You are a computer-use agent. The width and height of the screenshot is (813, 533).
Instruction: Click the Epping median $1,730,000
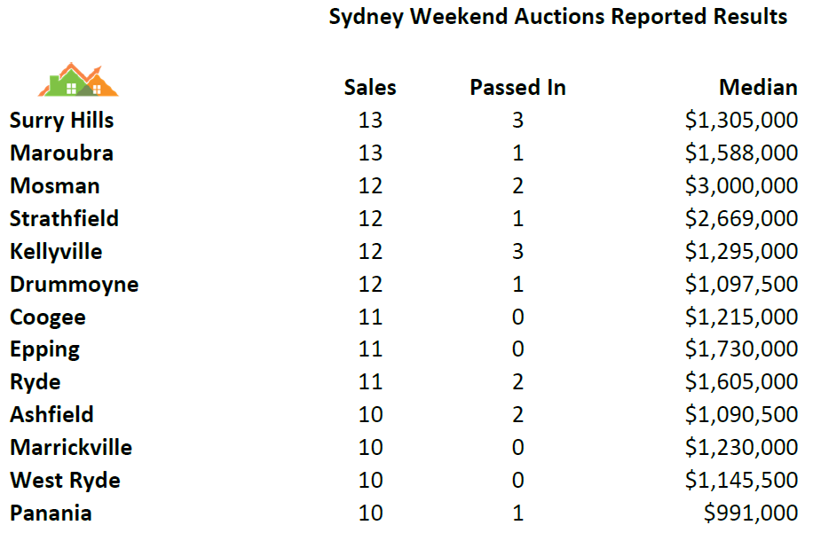[741, 349]
